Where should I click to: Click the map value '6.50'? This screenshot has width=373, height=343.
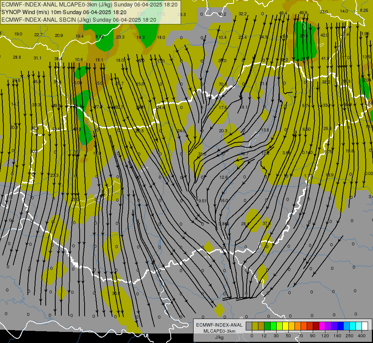tap(306, 129)
